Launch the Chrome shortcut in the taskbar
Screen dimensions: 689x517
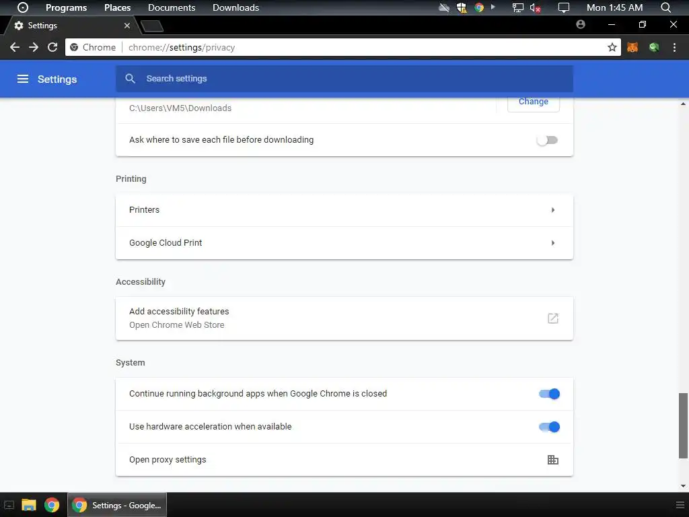52,505
